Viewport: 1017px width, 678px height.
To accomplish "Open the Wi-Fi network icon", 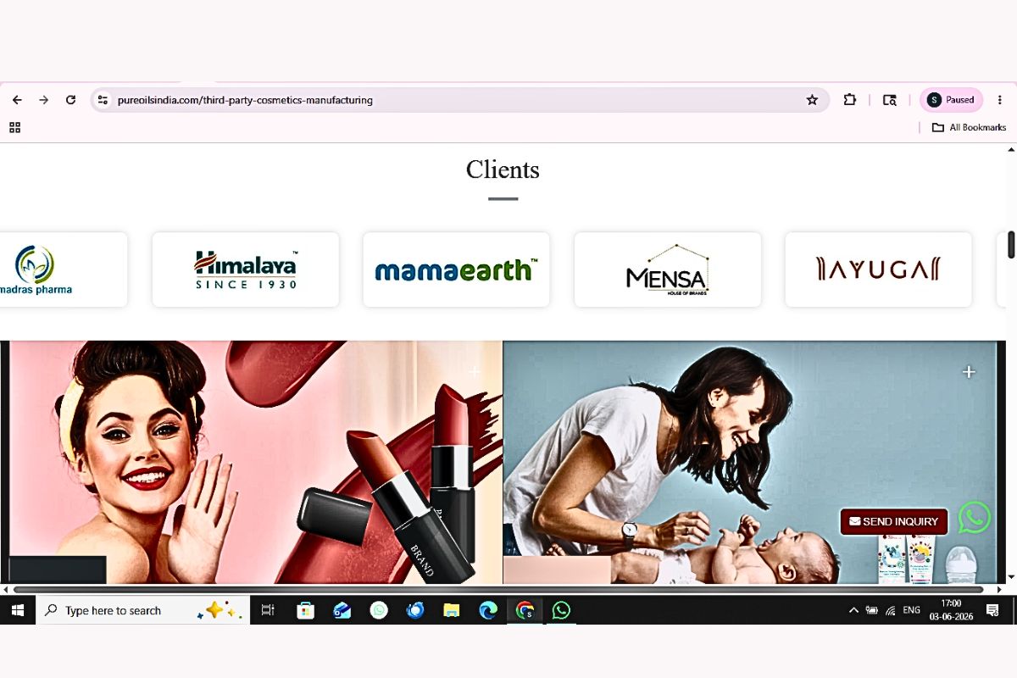I will tap(891, 610).
